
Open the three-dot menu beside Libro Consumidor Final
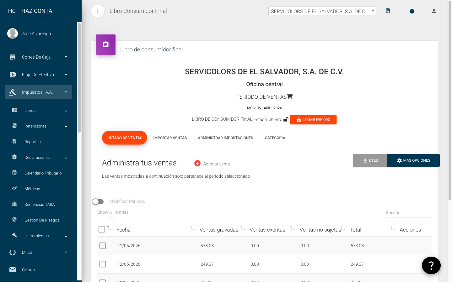(98, 12)
